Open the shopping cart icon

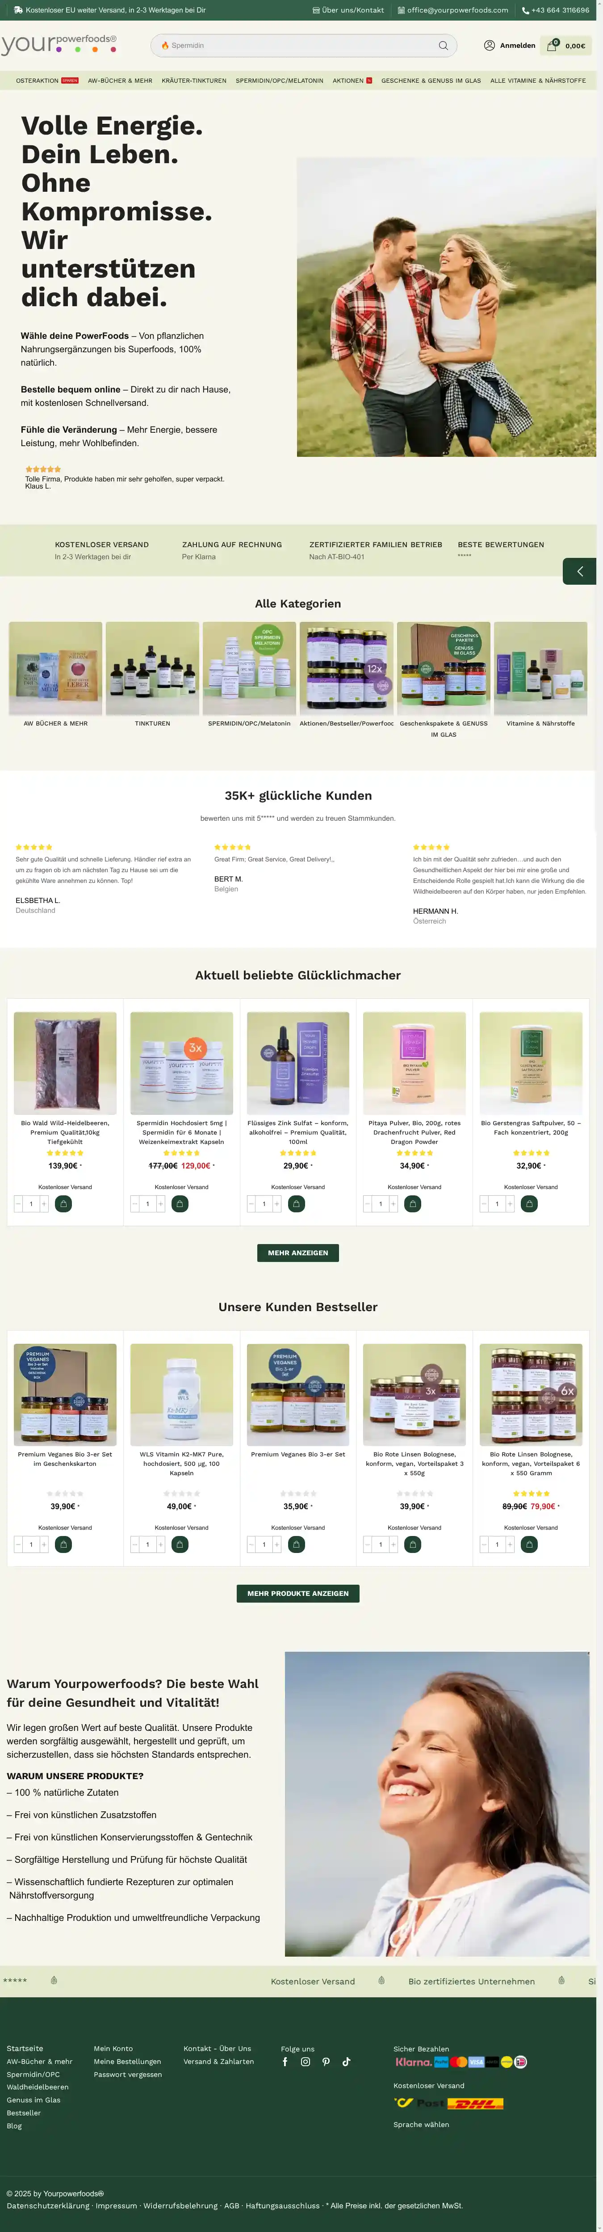pos(552,45)
